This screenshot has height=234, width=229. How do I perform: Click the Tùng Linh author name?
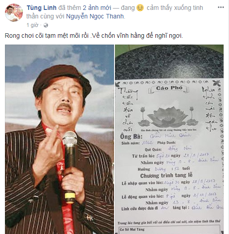pyautogui.click(x=41, y=8)
